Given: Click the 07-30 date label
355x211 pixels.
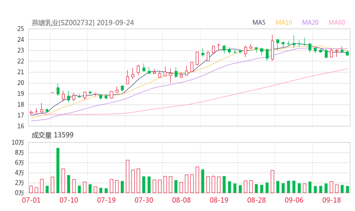Looking at the screenshot, I should (x=144, y=200).
